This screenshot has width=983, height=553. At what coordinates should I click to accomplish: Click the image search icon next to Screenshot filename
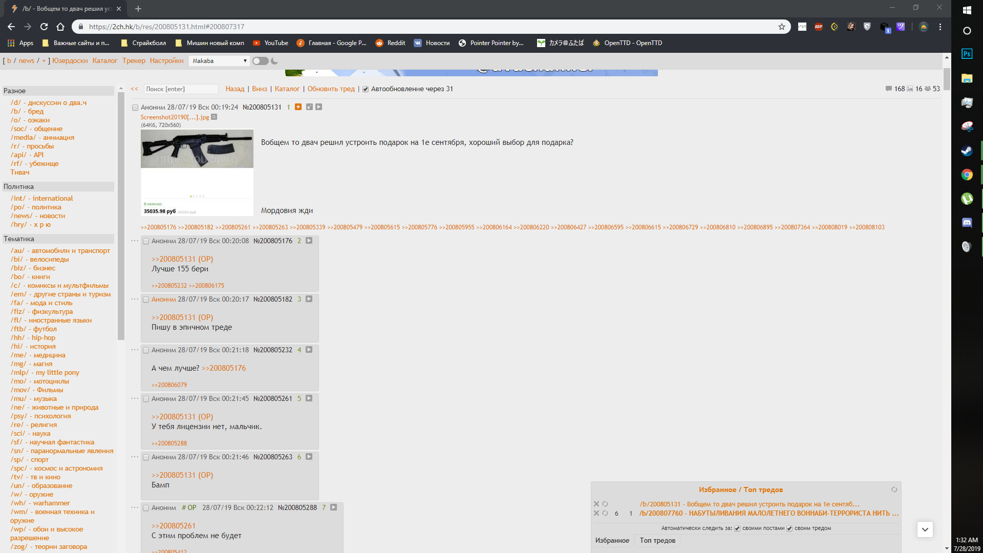click(x=214, y=117)
